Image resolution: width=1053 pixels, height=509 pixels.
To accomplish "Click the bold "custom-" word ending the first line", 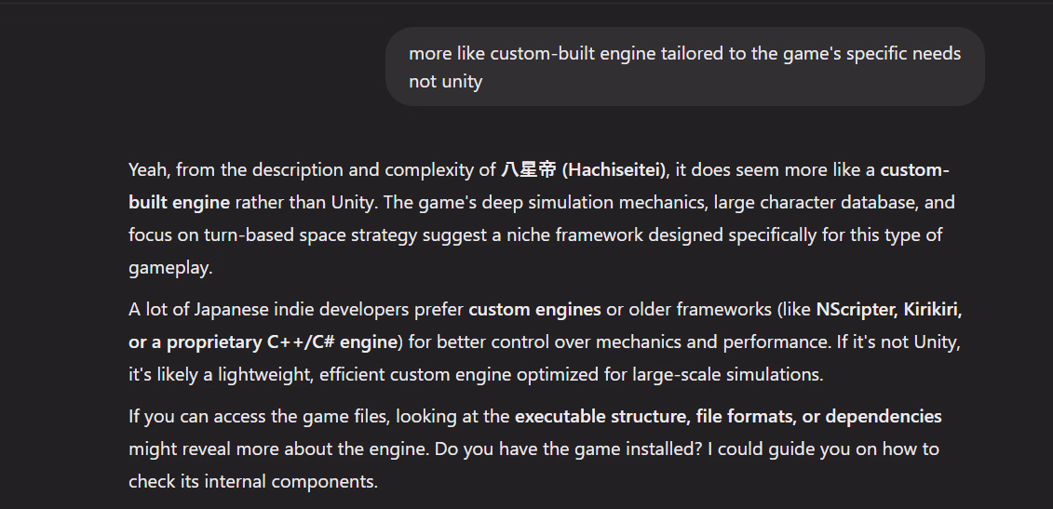I will [914, 170].
